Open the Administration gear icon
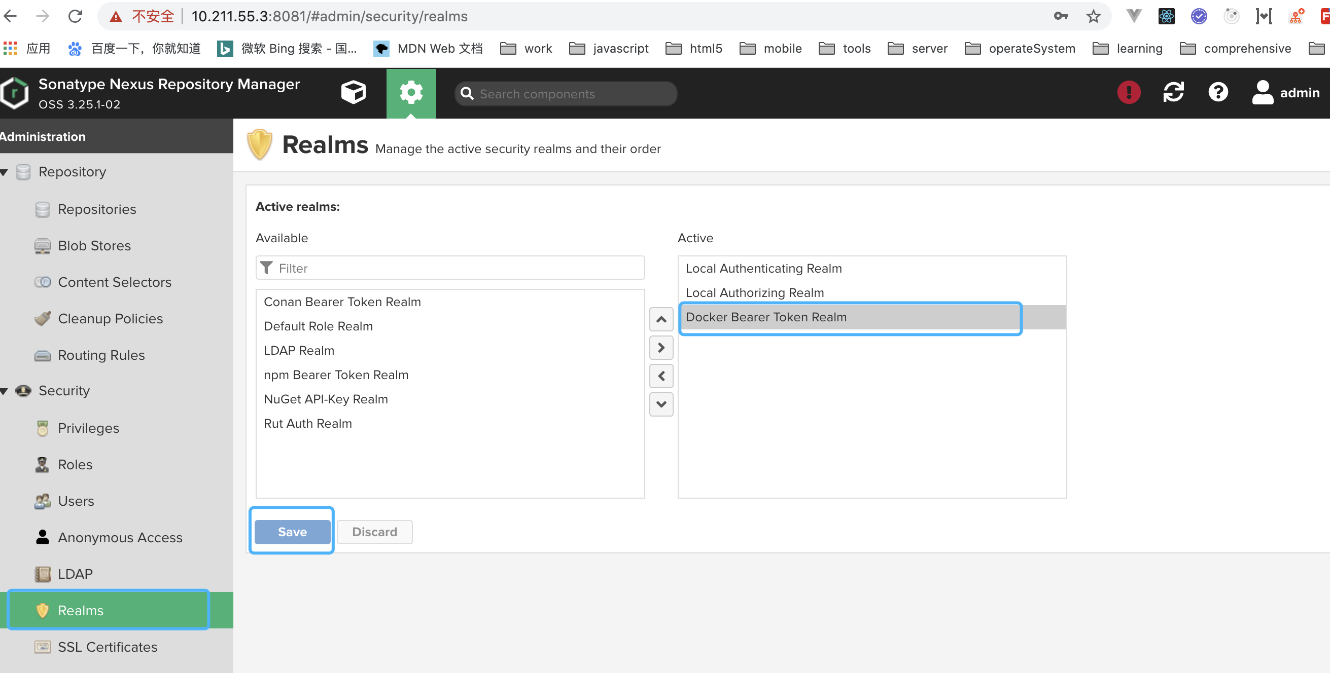 (x=411, y=93)
